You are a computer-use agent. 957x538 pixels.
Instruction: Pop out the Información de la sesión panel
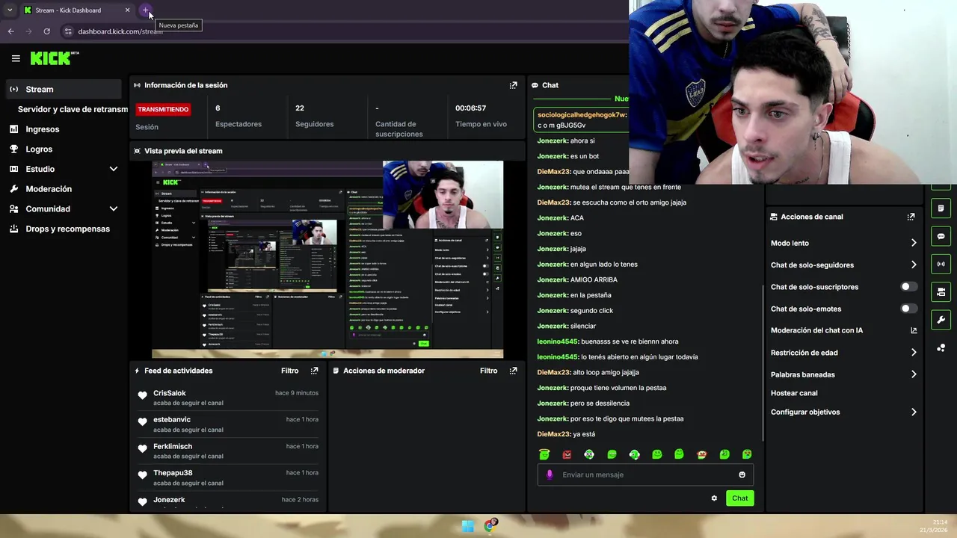tap(513, 85)
